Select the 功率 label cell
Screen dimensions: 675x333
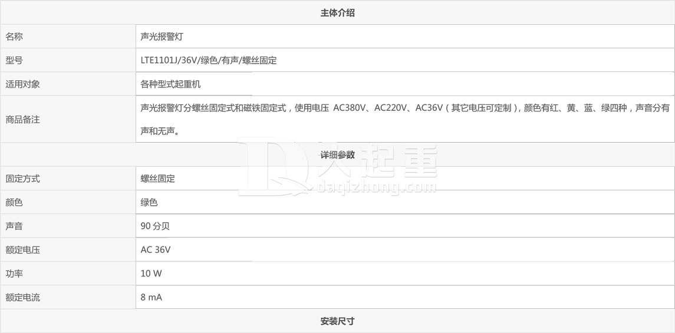coord(68,273)
